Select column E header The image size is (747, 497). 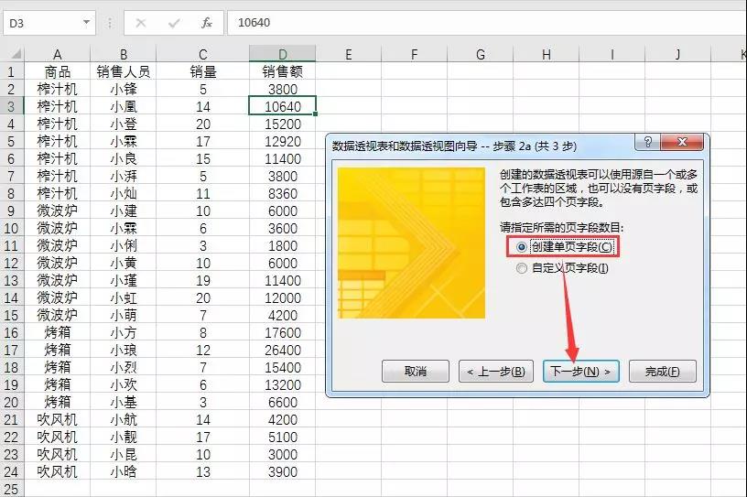point(348,54)
